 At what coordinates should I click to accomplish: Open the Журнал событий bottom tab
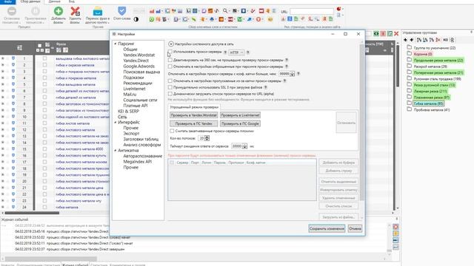point(75,265)
